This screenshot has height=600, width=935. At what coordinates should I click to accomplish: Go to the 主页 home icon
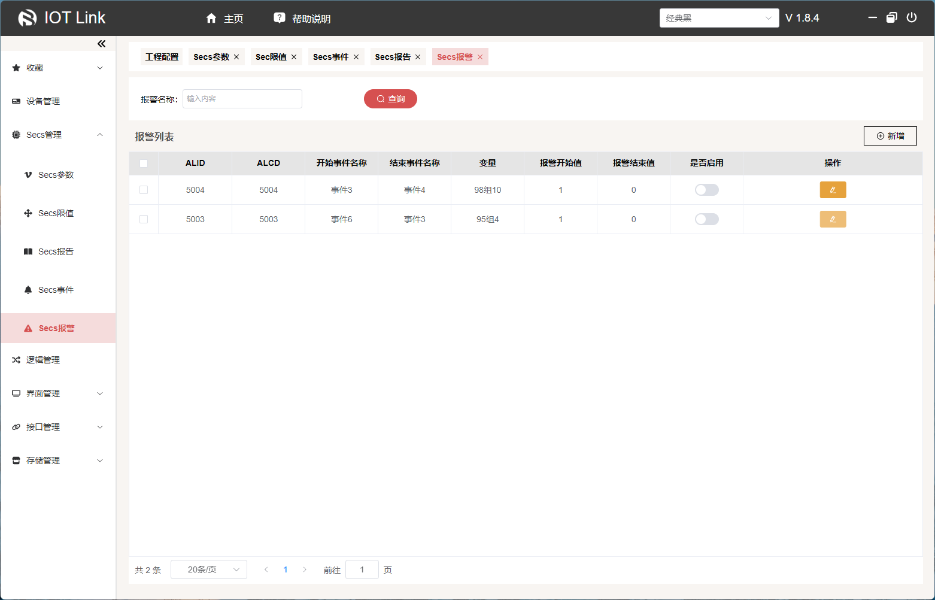point(211,19)
